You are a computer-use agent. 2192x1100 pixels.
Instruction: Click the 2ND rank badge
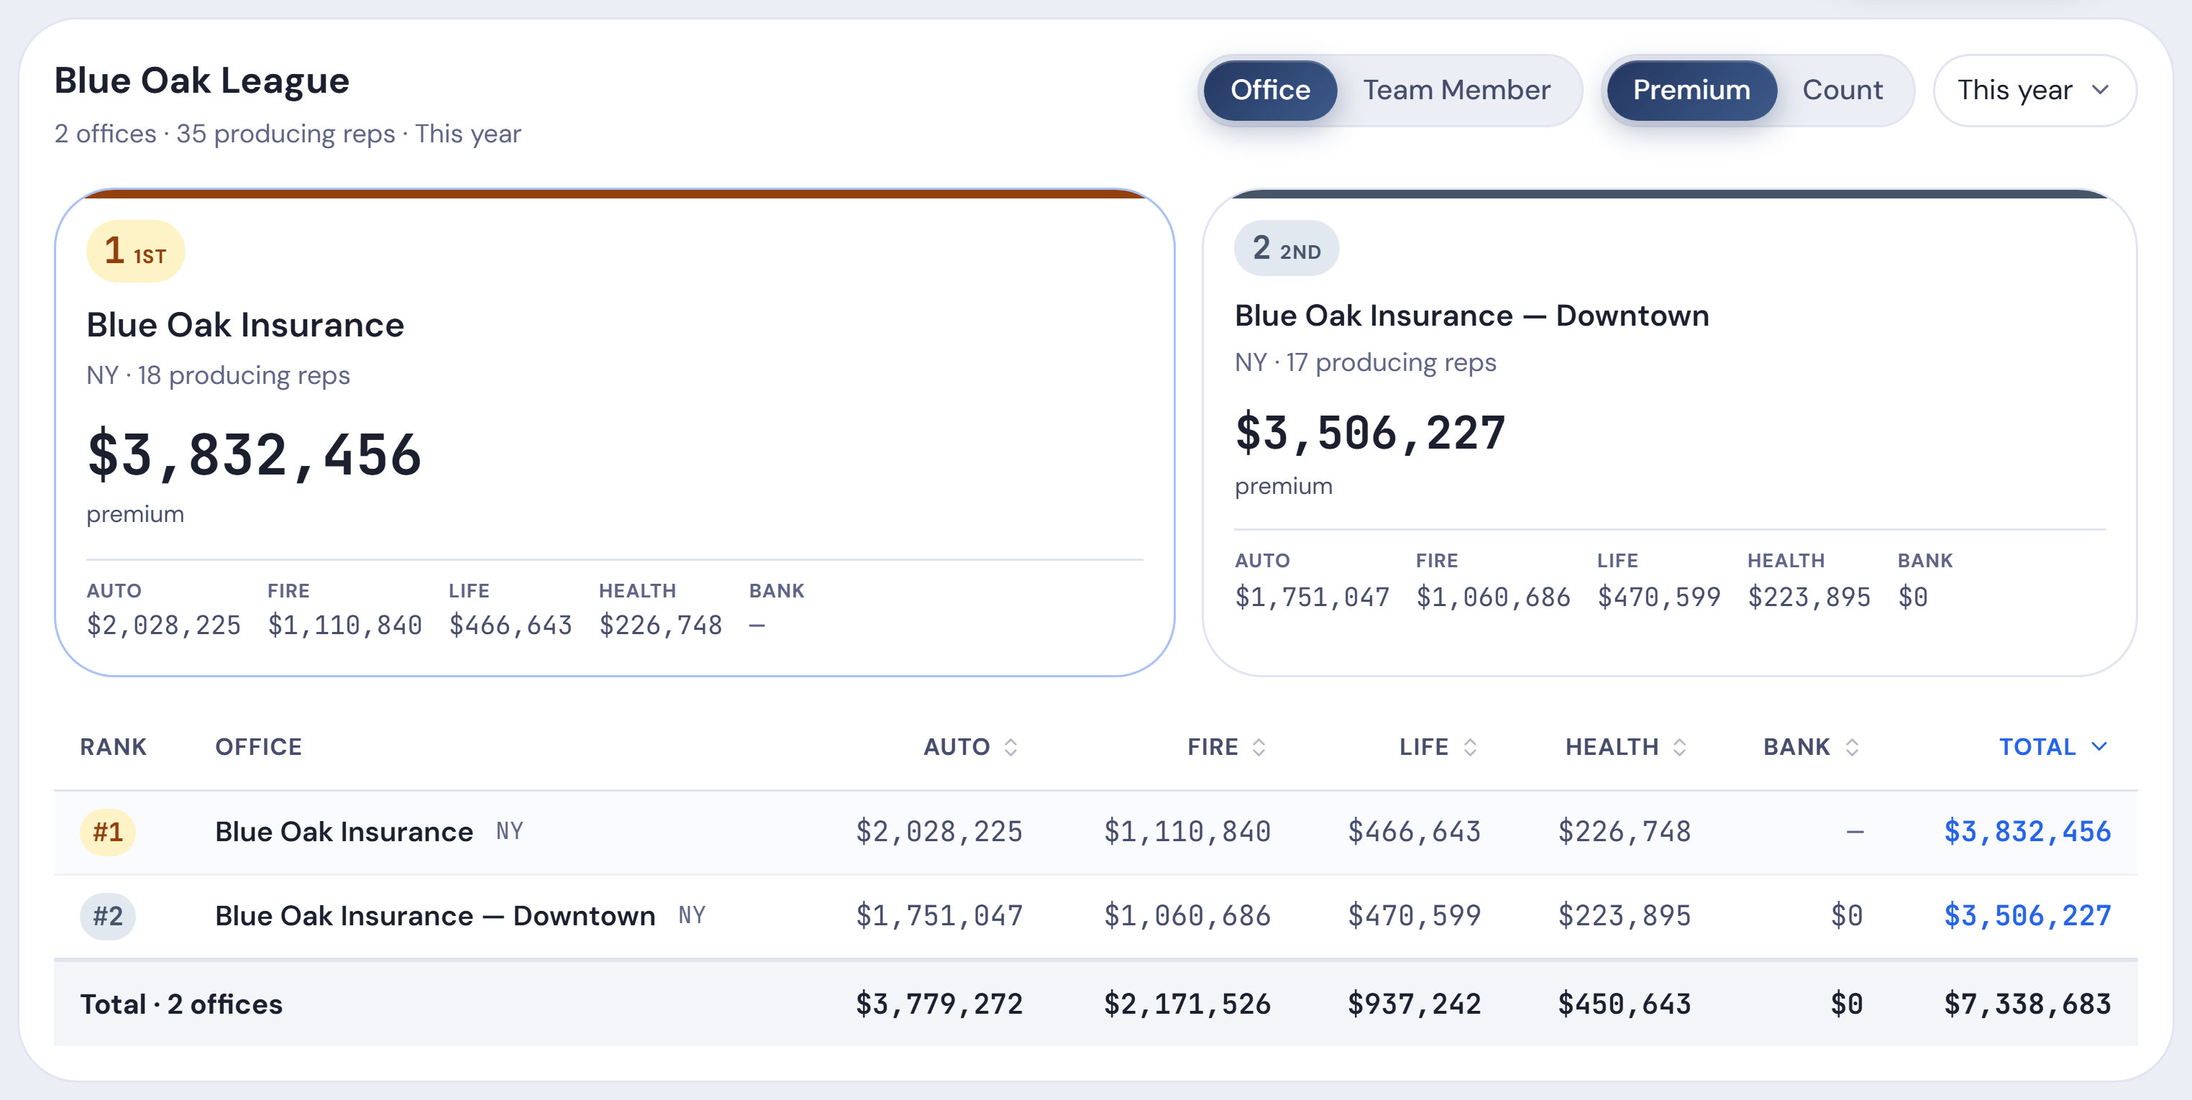tap(1286, 249)
